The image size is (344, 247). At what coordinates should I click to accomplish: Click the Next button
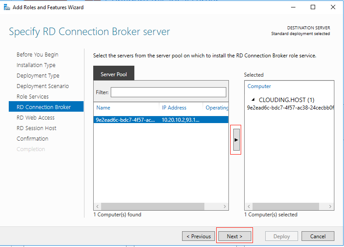(235, 236)
